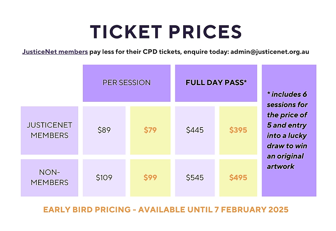Click the $99 early bird price
336x231 pixels.
(150, 177)
